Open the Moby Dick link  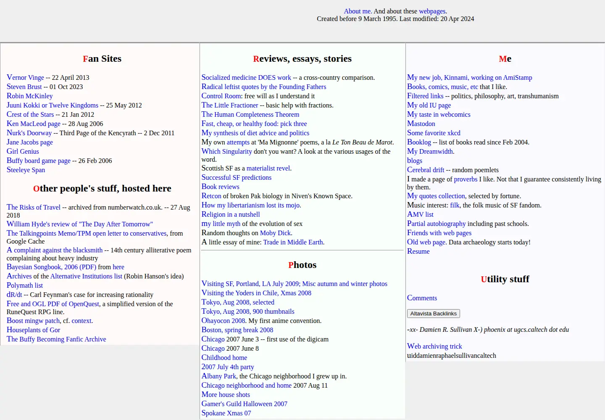tap(275, 233)
